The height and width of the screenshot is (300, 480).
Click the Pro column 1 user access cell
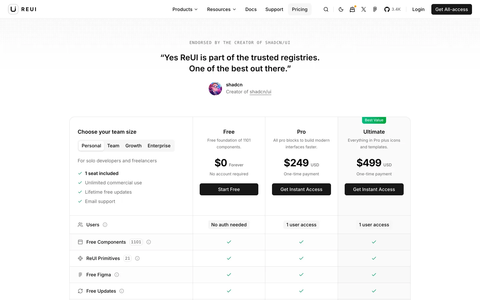pyautogui.click(x=301, y=225)
